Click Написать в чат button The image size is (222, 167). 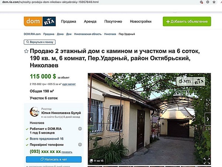[54, 159]
